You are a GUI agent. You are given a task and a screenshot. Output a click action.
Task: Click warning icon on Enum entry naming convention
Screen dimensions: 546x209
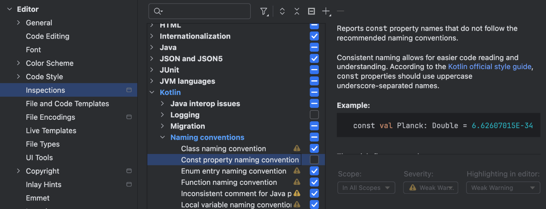click(x=297, y=171)
